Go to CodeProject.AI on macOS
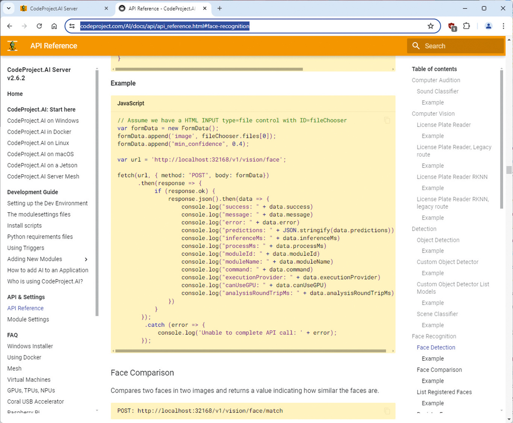513x423 pixels. pyautogui.click(x=41, y=154)
